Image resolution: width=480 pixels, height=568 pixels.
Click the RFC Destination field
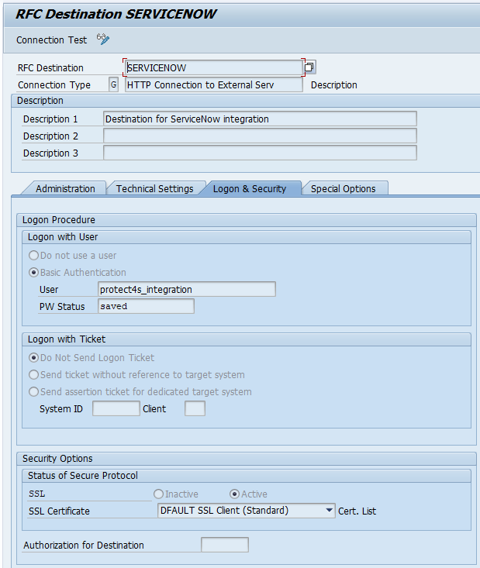coord(214,67)
